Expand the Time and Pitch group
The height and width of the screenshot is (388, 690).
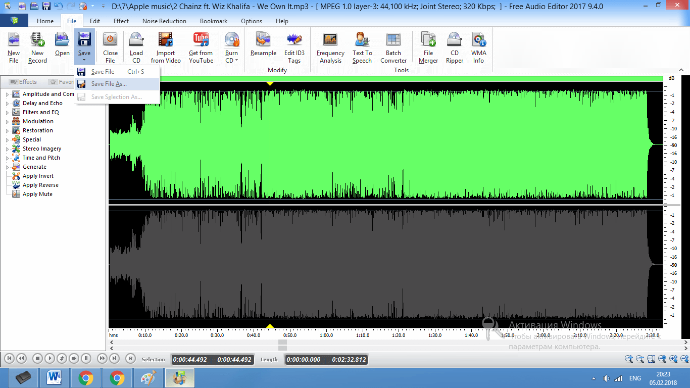8,158
